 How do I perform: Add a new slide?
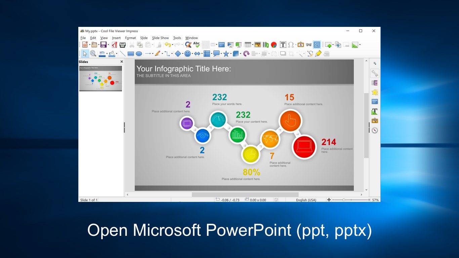coord(328,44)
